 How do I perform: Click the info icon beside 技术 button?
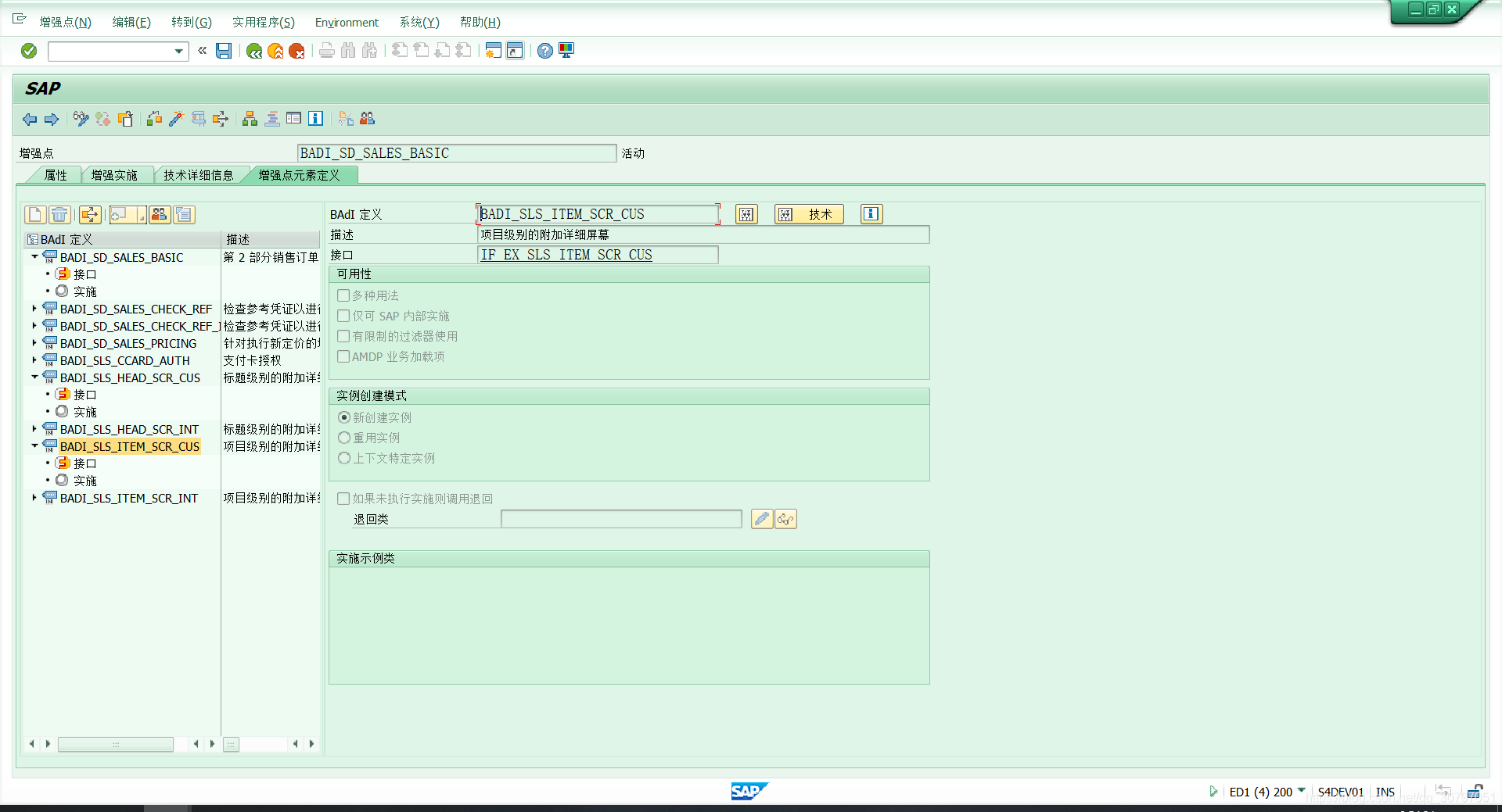[871, 214]
